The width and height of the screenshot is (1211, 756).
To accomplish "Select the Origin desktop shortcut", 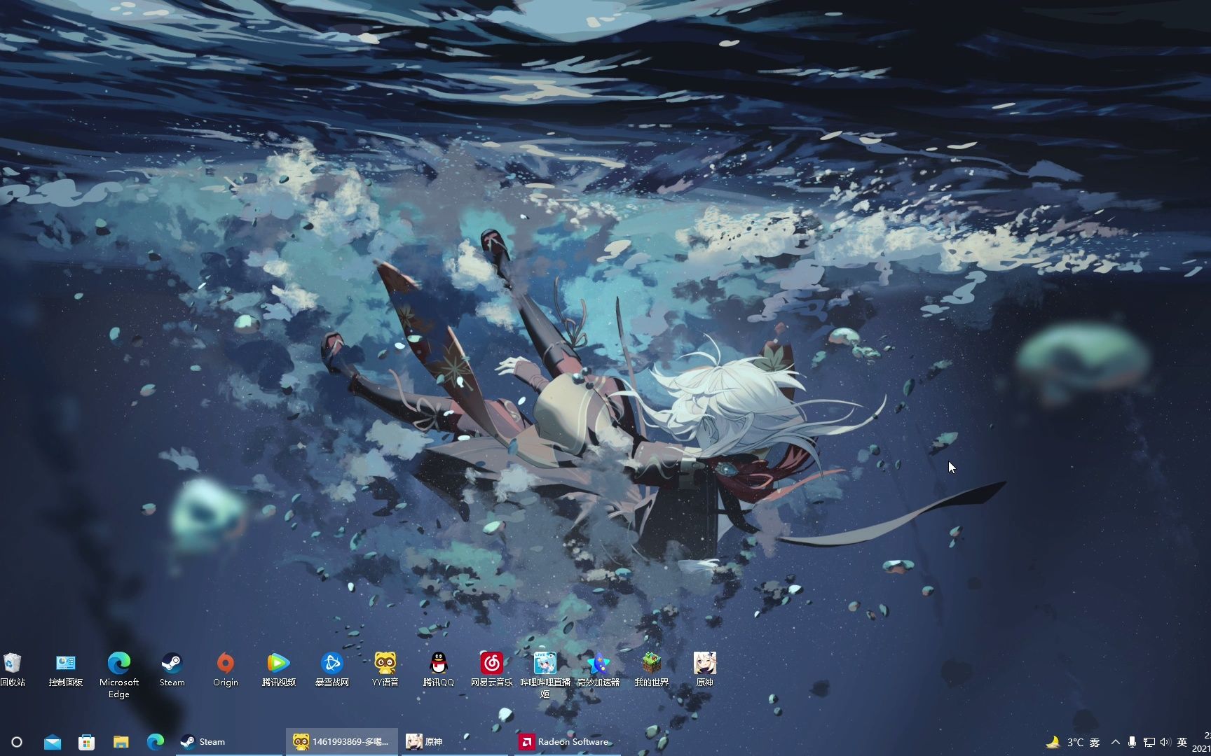I will pos(225,669).
